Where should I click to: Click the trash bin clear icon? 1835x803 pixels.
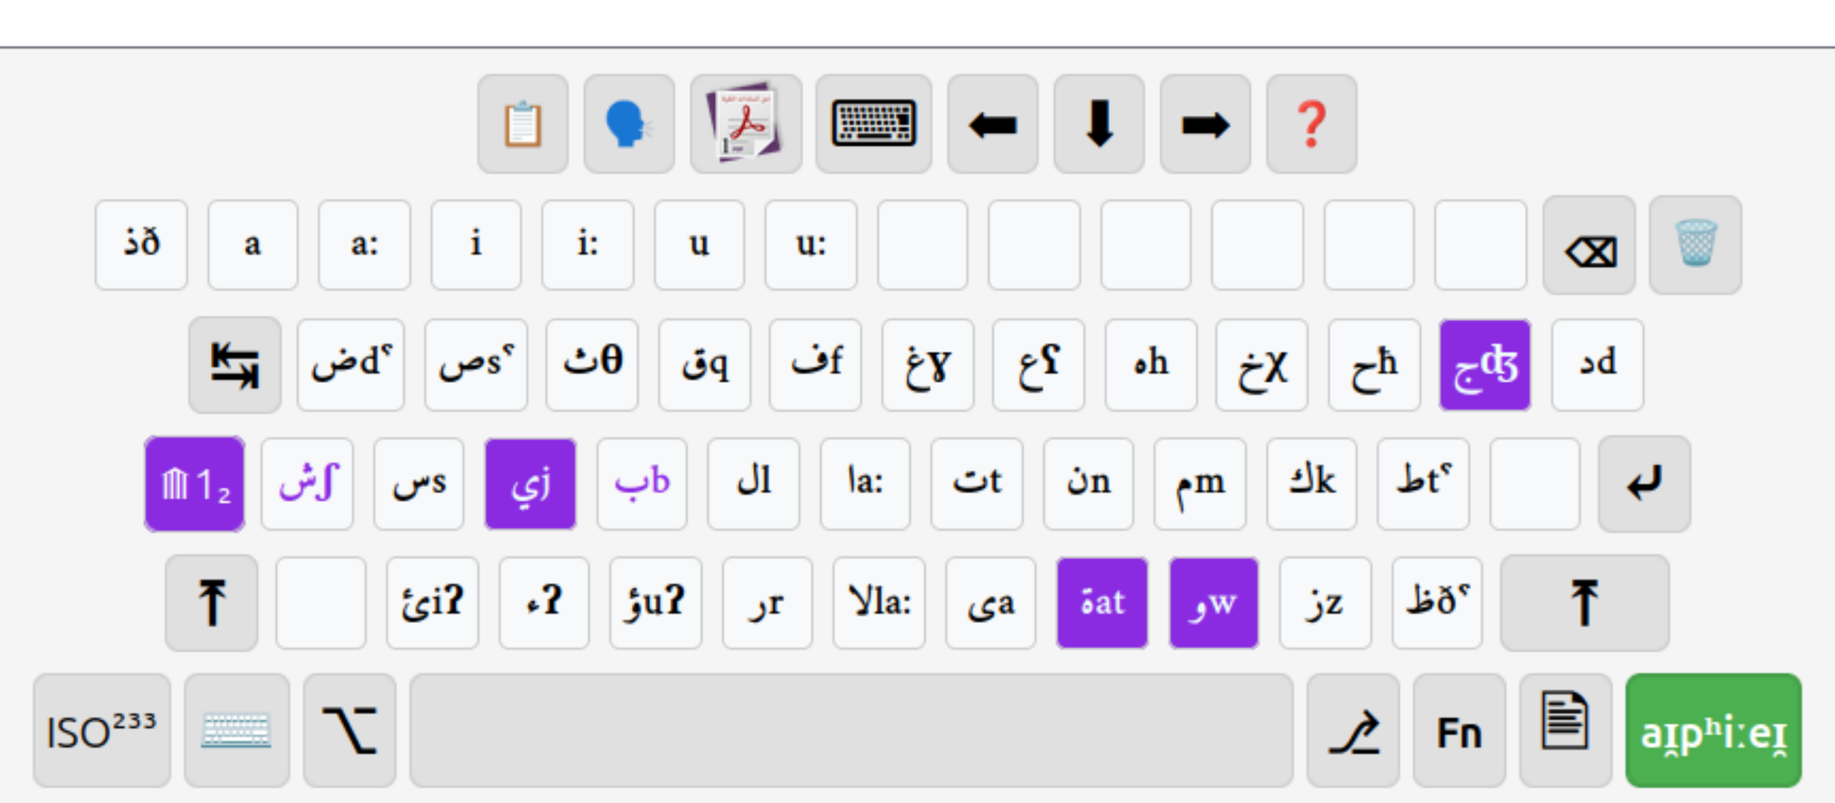1695,245
